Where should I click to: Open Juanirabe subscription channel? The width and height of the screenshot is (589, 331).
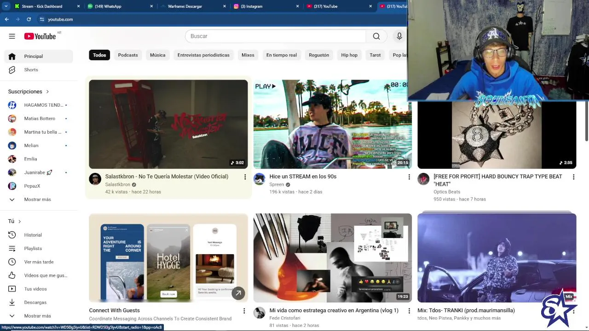(x=39, y=172)
